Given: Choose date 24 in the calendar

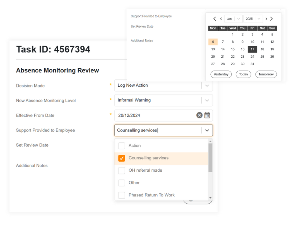Looking at the screenshot, I should tap(252, 57).
